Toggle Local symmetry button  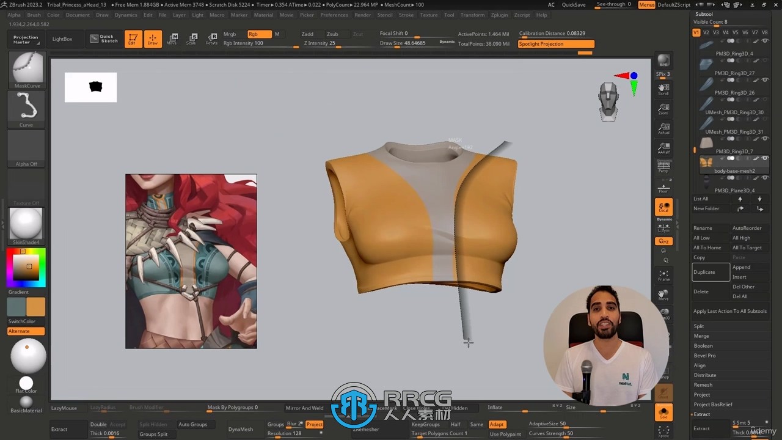[x=663, y=207]
